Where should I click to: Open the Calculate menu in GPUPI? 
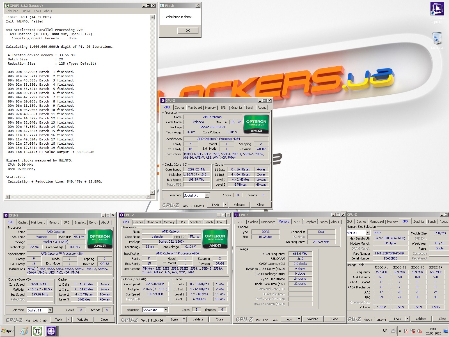(x=12, y=11)
